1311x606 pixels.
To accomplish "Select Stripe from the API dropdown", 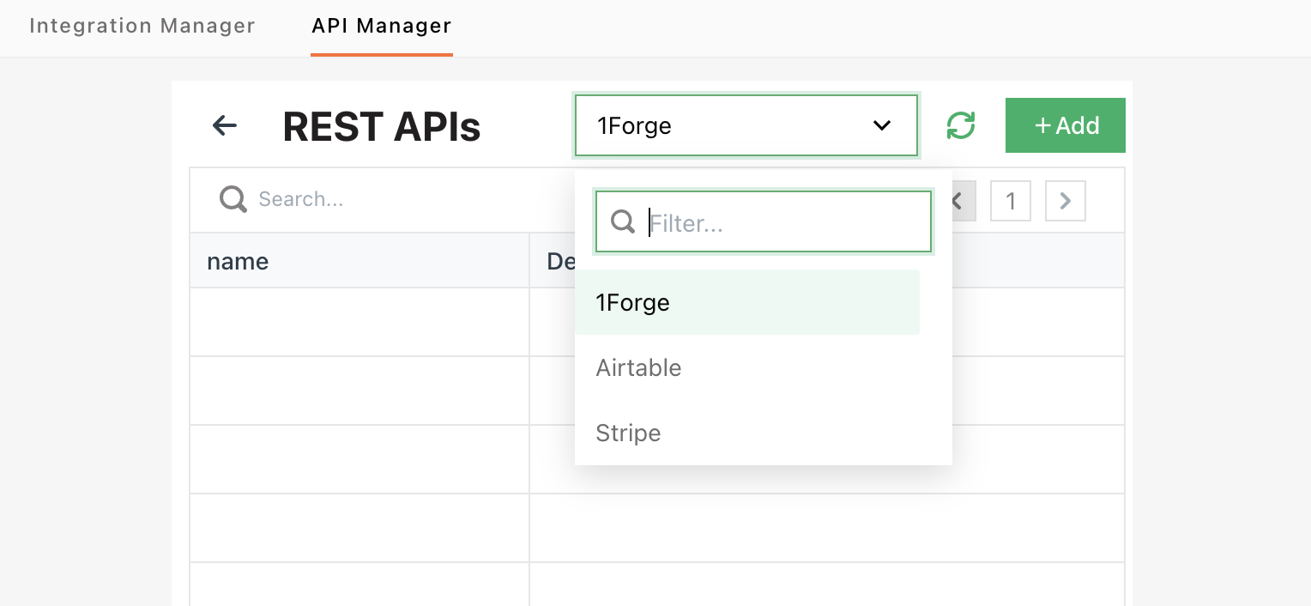I will (628, 433).
